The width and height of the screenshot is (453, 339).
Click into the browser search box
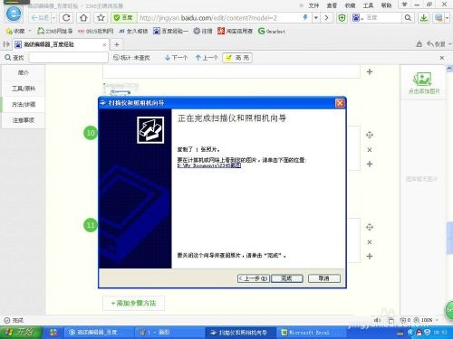click(383, 18)
